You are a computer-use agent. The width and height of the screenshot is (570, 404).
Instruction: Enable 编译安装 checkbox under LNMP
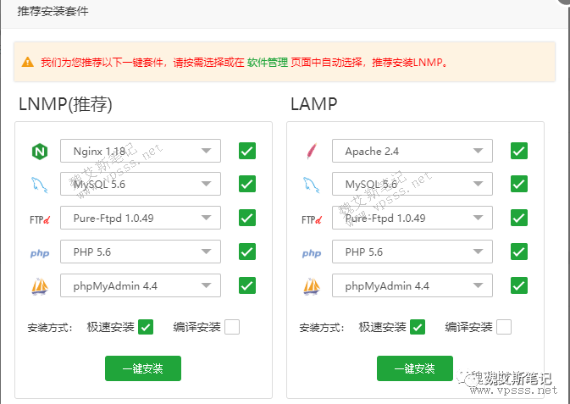[x=232, y=327]
